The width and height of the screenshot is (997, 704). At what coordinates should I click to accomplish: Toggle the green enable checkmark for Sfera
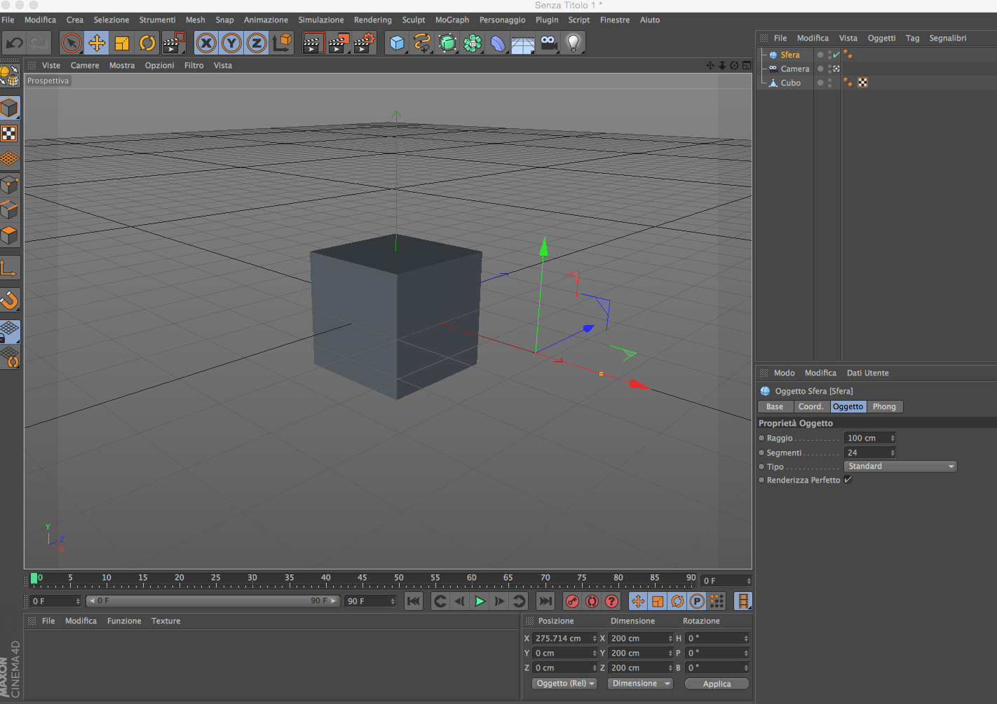pyautogui.click(x=836, y=55)
